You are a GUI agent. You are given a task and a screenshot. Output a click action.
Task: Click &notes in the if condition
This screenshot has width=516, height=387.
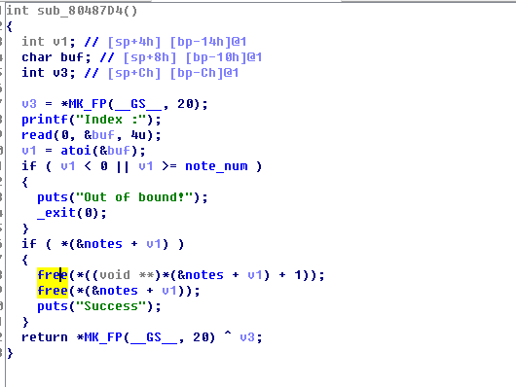tap(99, 244)
